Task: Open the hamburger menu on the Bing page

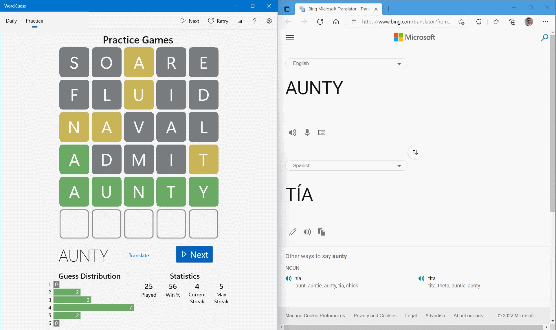Action: click(290, 37)
